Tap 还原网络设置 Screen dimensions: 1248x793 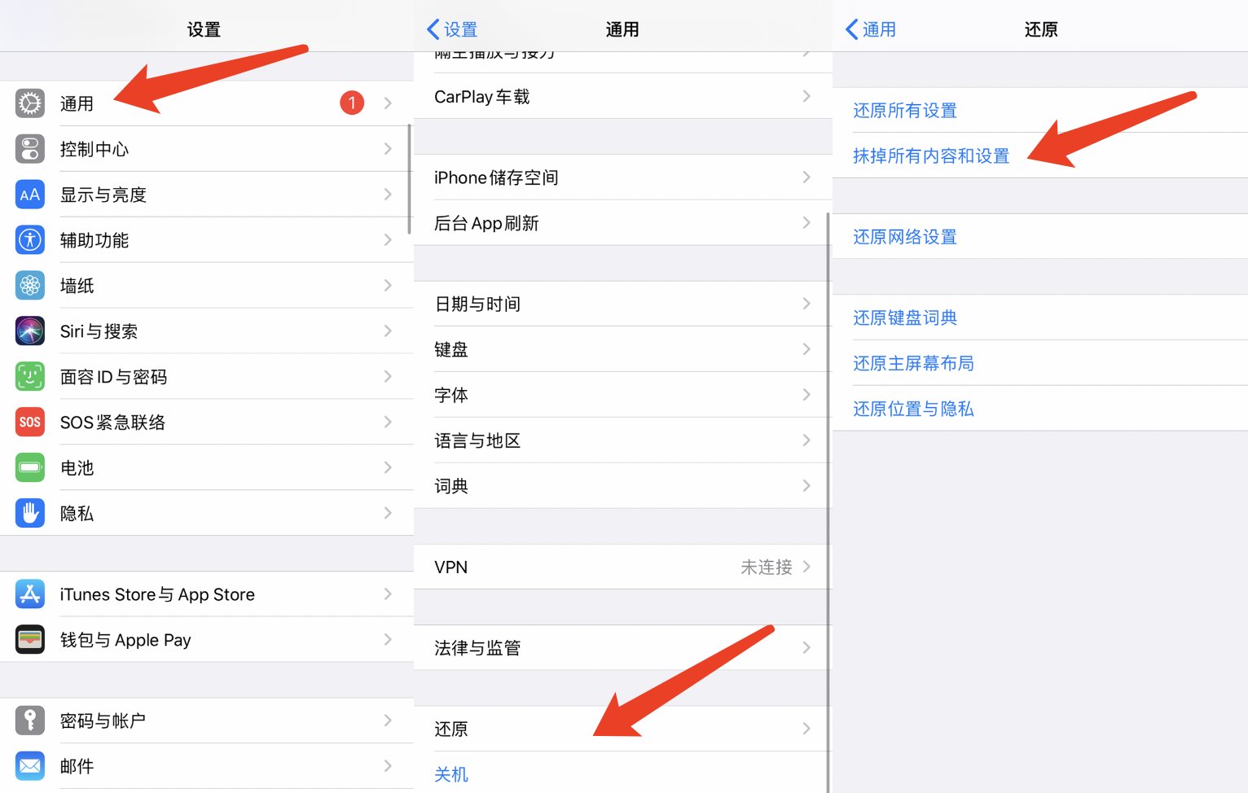point(905,237)
